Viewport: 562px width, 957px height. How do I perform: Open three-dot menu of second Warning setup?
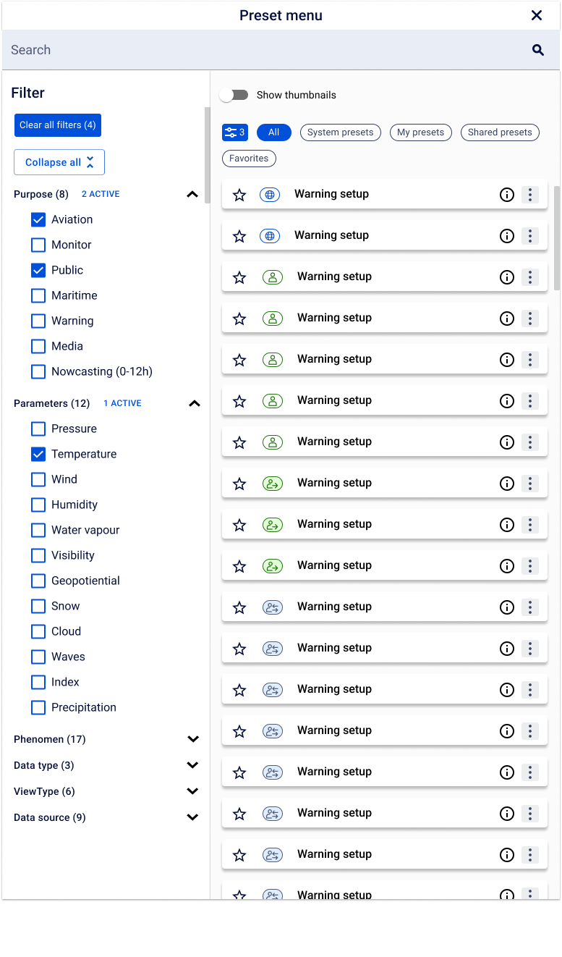[530, 236]
